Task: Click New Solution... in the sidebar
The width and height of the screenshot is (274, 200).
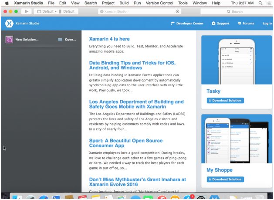Action: [x=27, y=40]
